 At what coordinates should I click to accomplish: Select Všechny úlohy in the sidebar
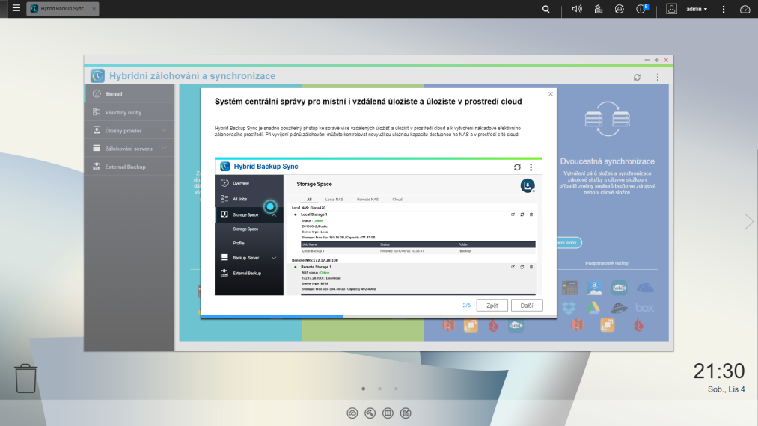tap(129, 112)
